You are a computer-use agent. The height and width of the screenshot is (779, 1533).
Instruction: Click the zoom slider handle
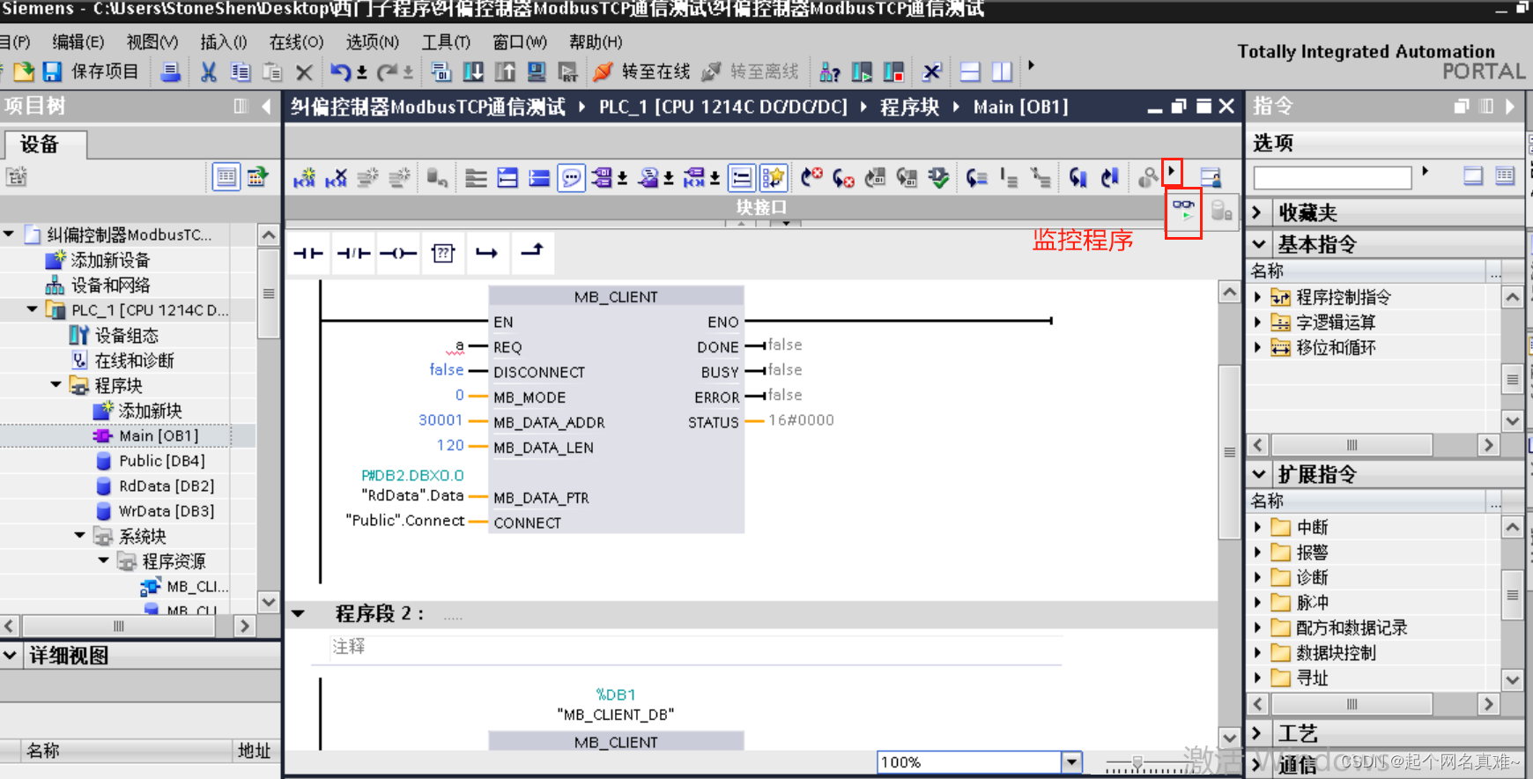coord(1137,762)
